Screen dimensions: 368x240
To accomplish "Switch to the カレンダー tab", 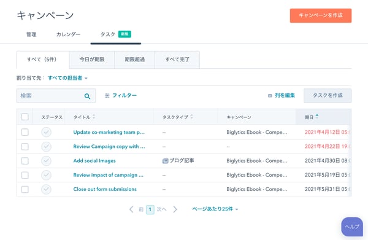I will point(68,34).
